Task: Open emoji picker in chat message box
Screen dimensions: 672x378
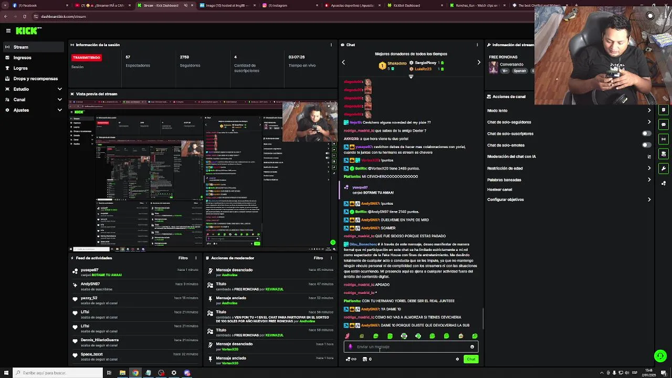Action: click(472, 346)
